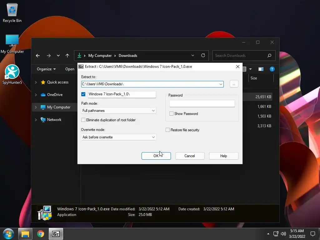The width and height of the screenshot is (320, 240).
Task: Open the Windows Start menu orb
Action: (x=8, y=234)
